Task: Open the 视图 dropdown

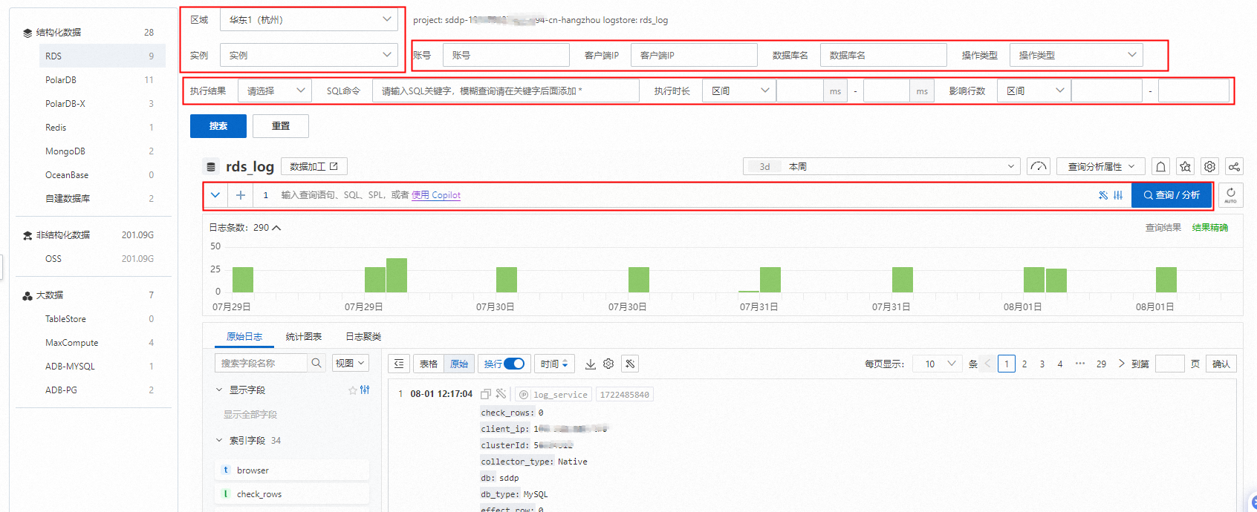Action: coord(350,363)
